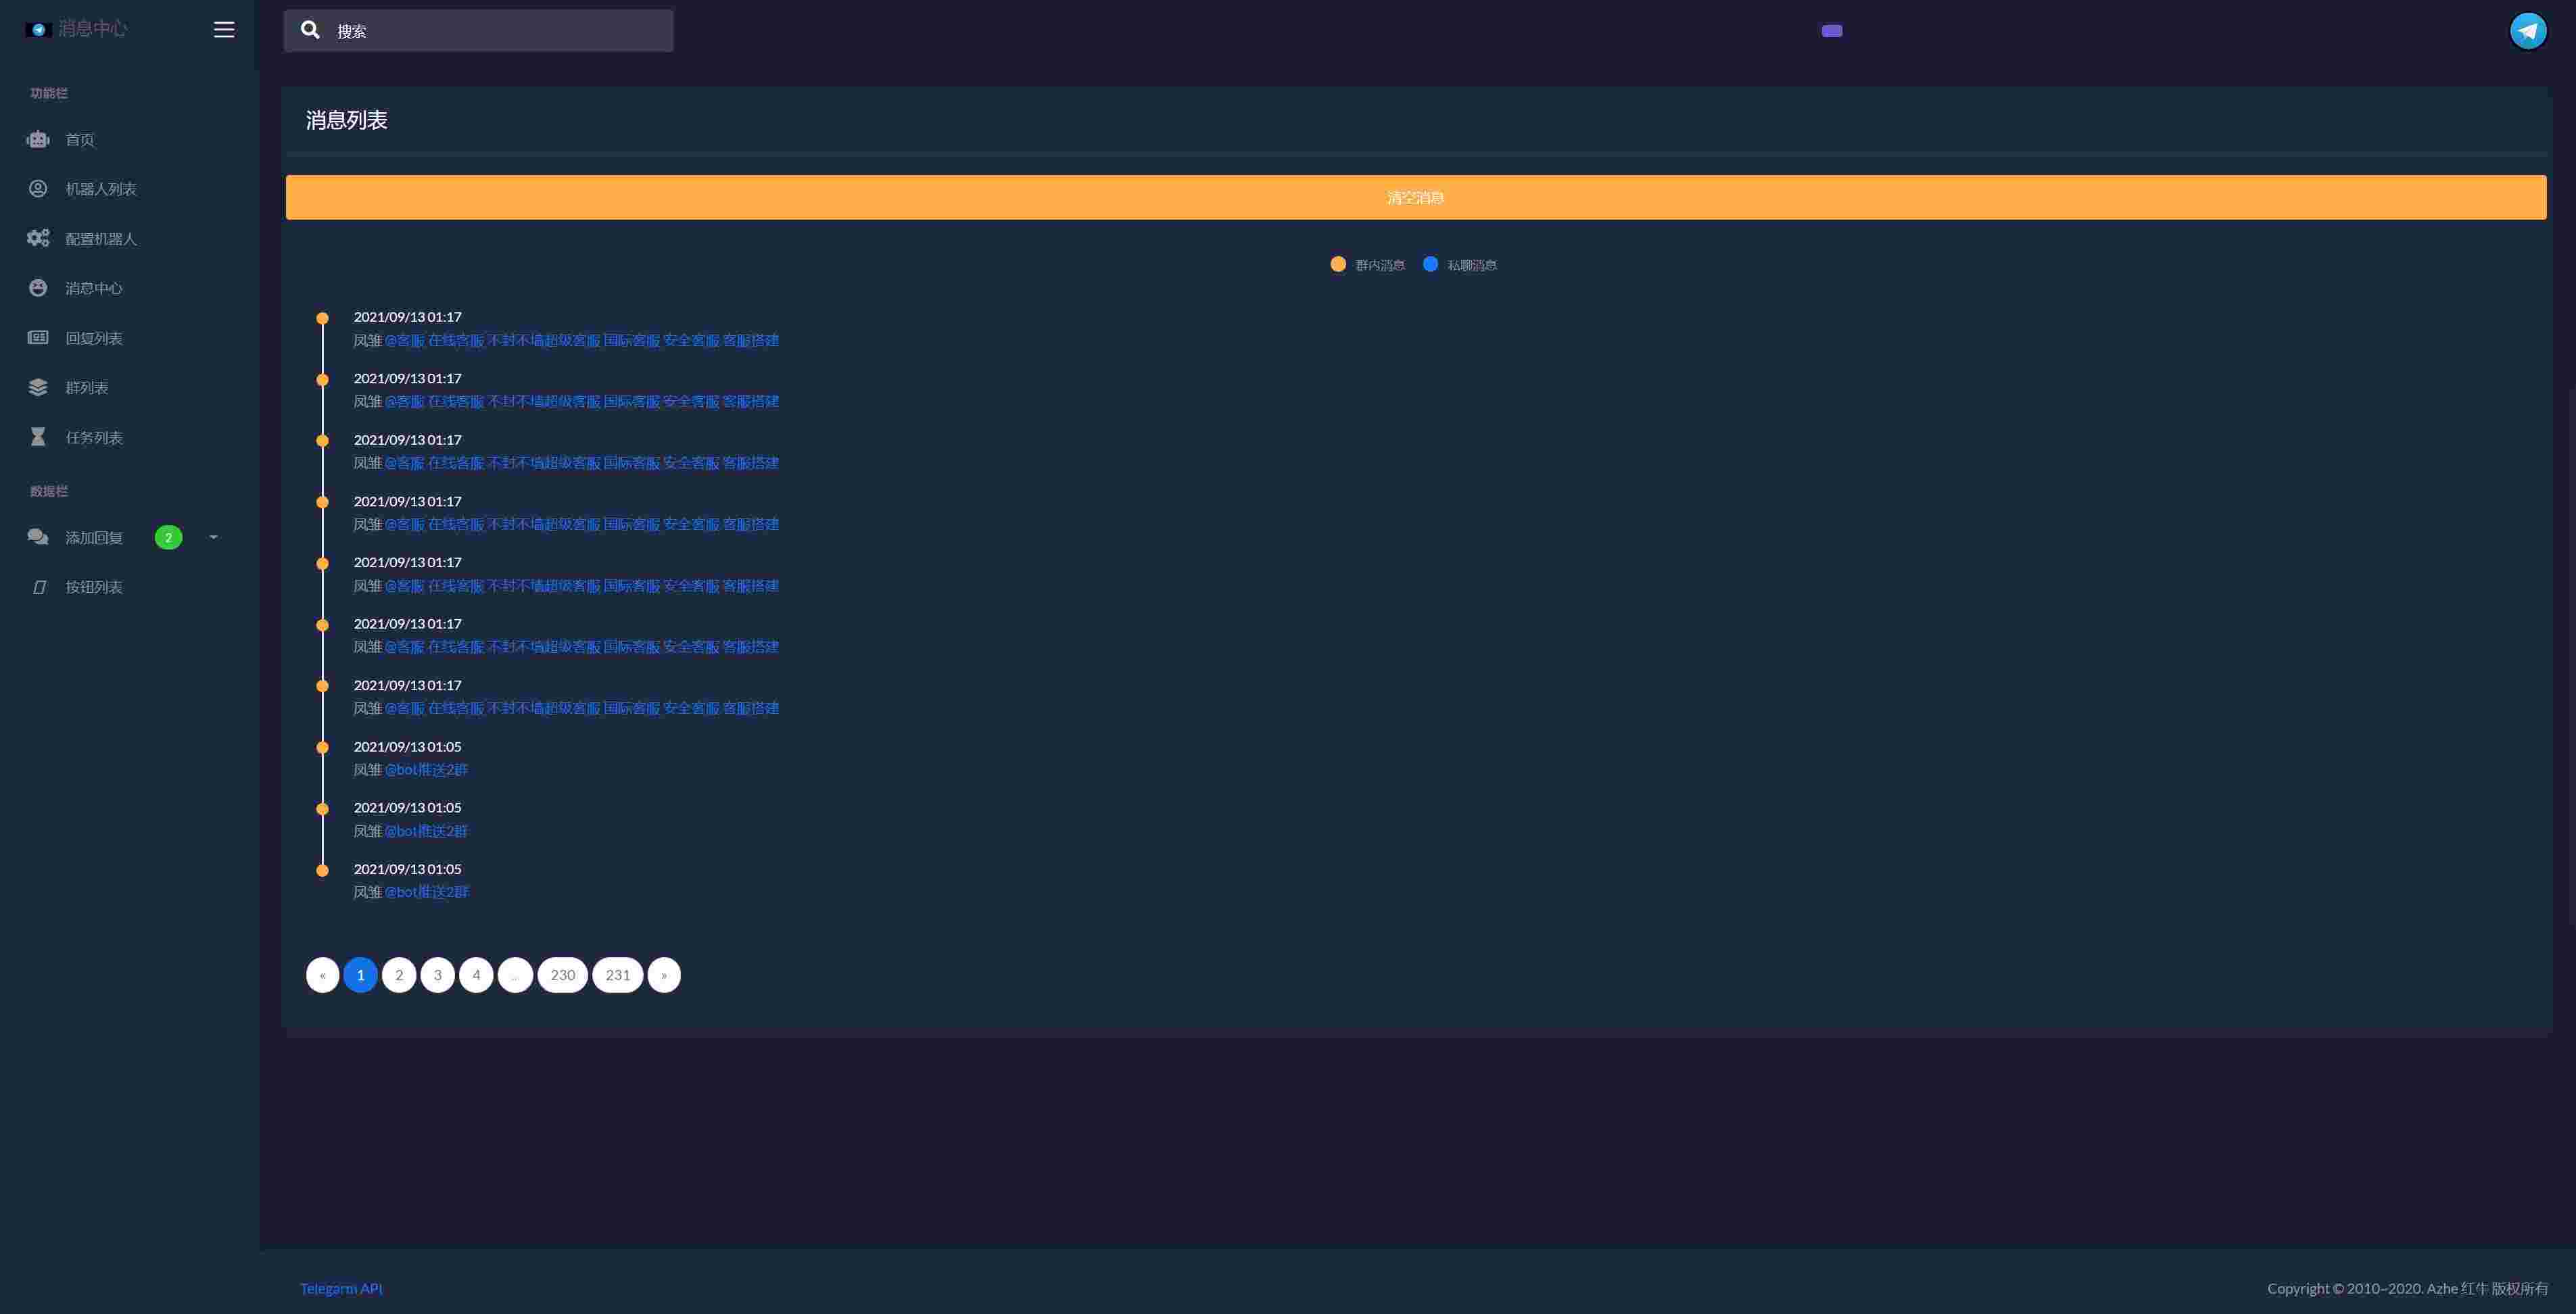Click the search magnifier icon
The image size is (2576, 1314).
[310, 30]
